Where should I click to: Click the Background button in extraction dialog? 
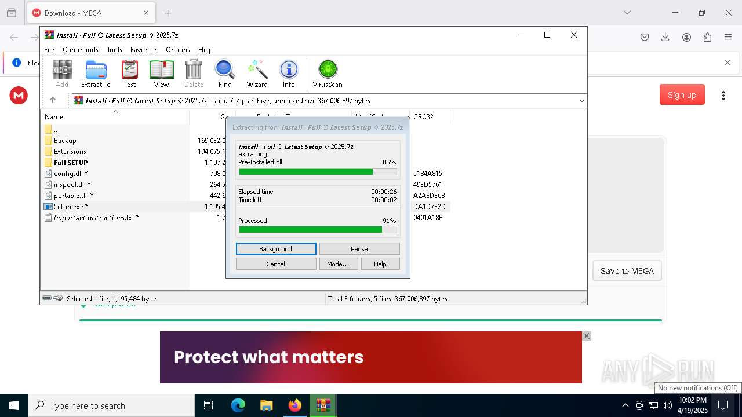click(276, 249)
